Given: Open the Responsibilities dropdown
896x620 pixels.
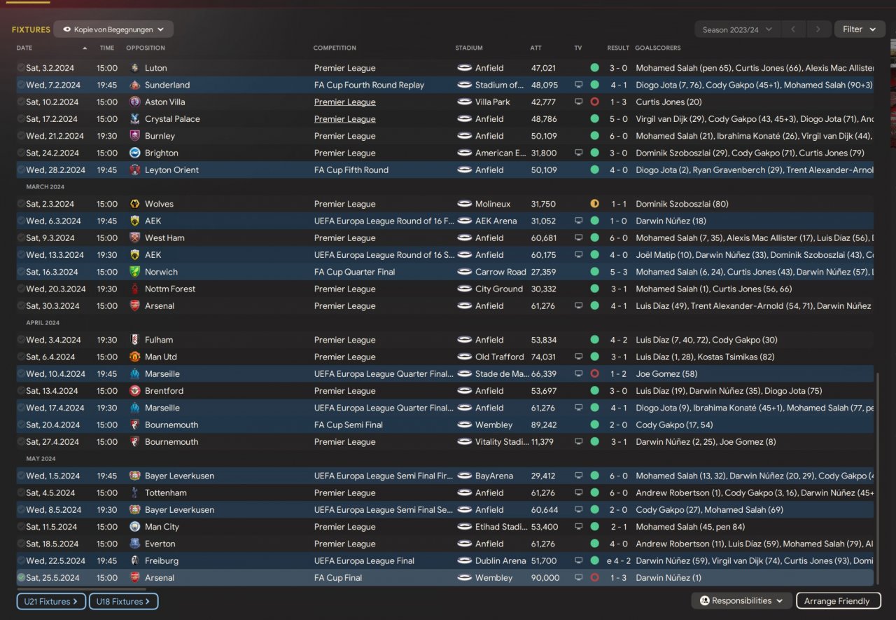Looking at the screenshot, I should 741,600.
